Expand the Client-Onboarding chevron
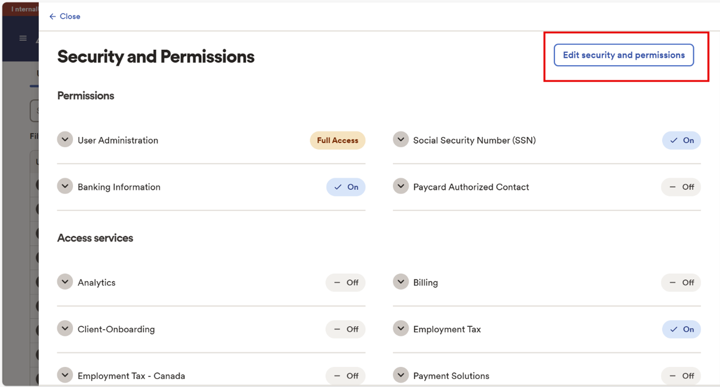The height and width of the screenshot is (387, 720). click(x=65, y=329)
